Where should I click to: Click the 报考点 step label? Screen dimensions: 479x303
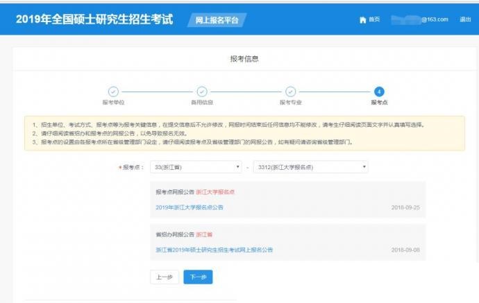(x=379, y=103)
